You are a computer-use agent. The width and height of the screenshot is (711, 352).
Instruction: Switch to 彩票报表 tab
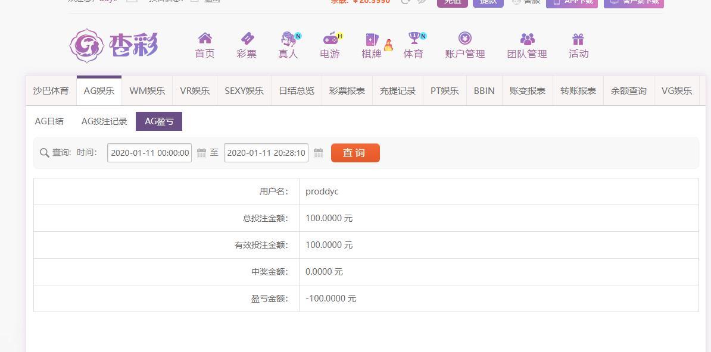tap(347, 91)
